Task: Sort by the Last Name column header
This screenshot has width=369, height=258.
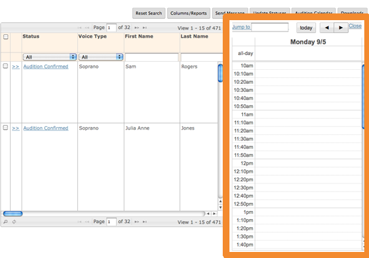Action: click(195, 36)
